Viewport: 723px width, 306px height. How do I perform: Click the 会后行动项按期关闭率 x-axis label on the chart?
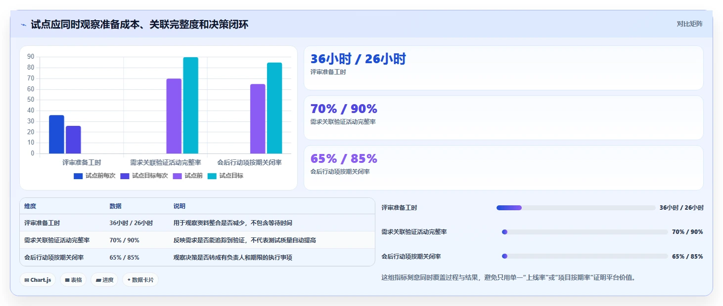[x=249, y=162]
